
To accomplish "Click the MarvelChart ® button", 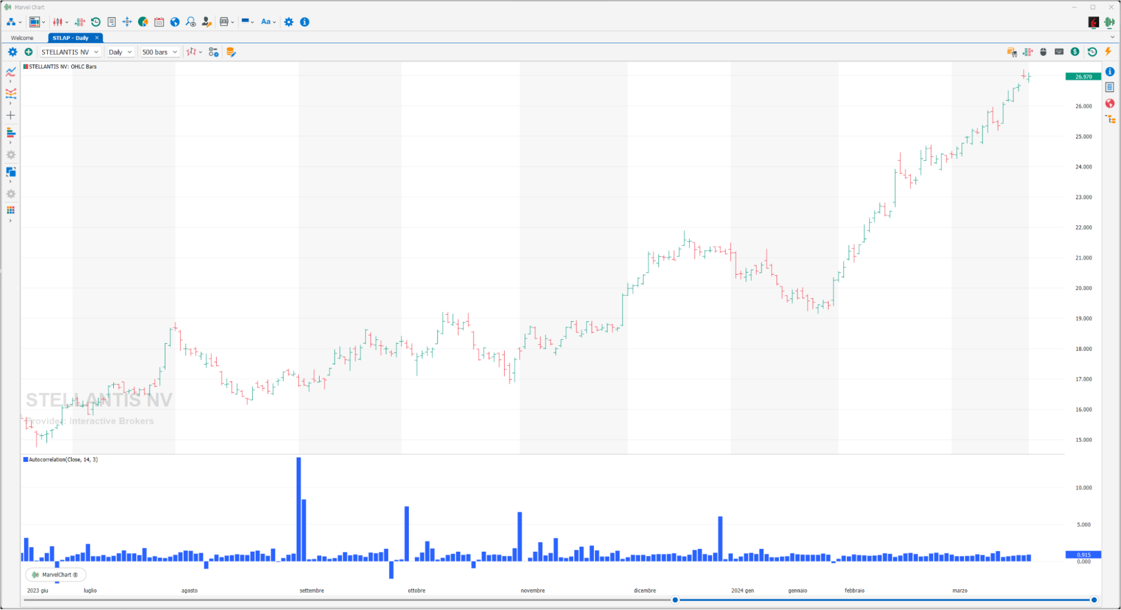I will click(56, 575).
